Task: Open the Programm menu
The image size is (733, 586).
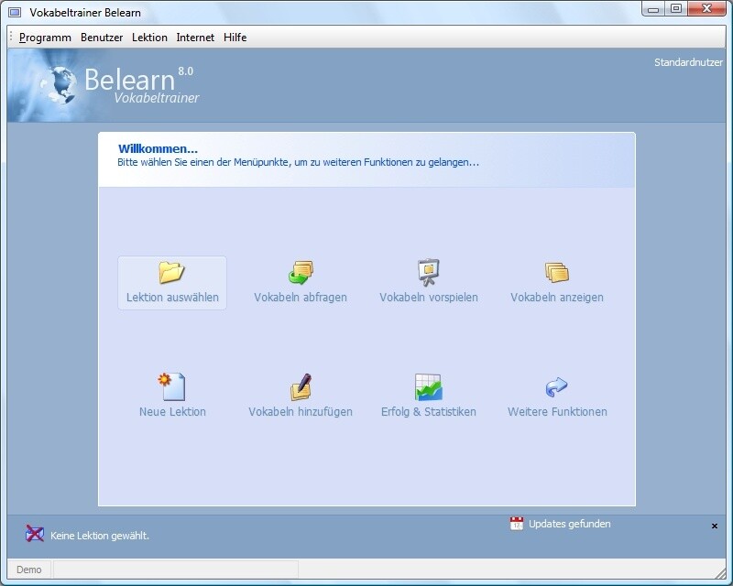Action: [x=45, y=38]
